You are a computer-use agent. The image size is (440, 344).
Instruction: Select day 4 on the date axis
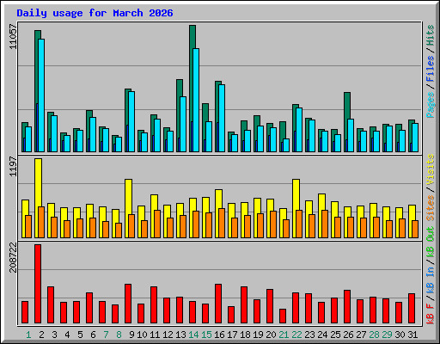tap(67, 335)
